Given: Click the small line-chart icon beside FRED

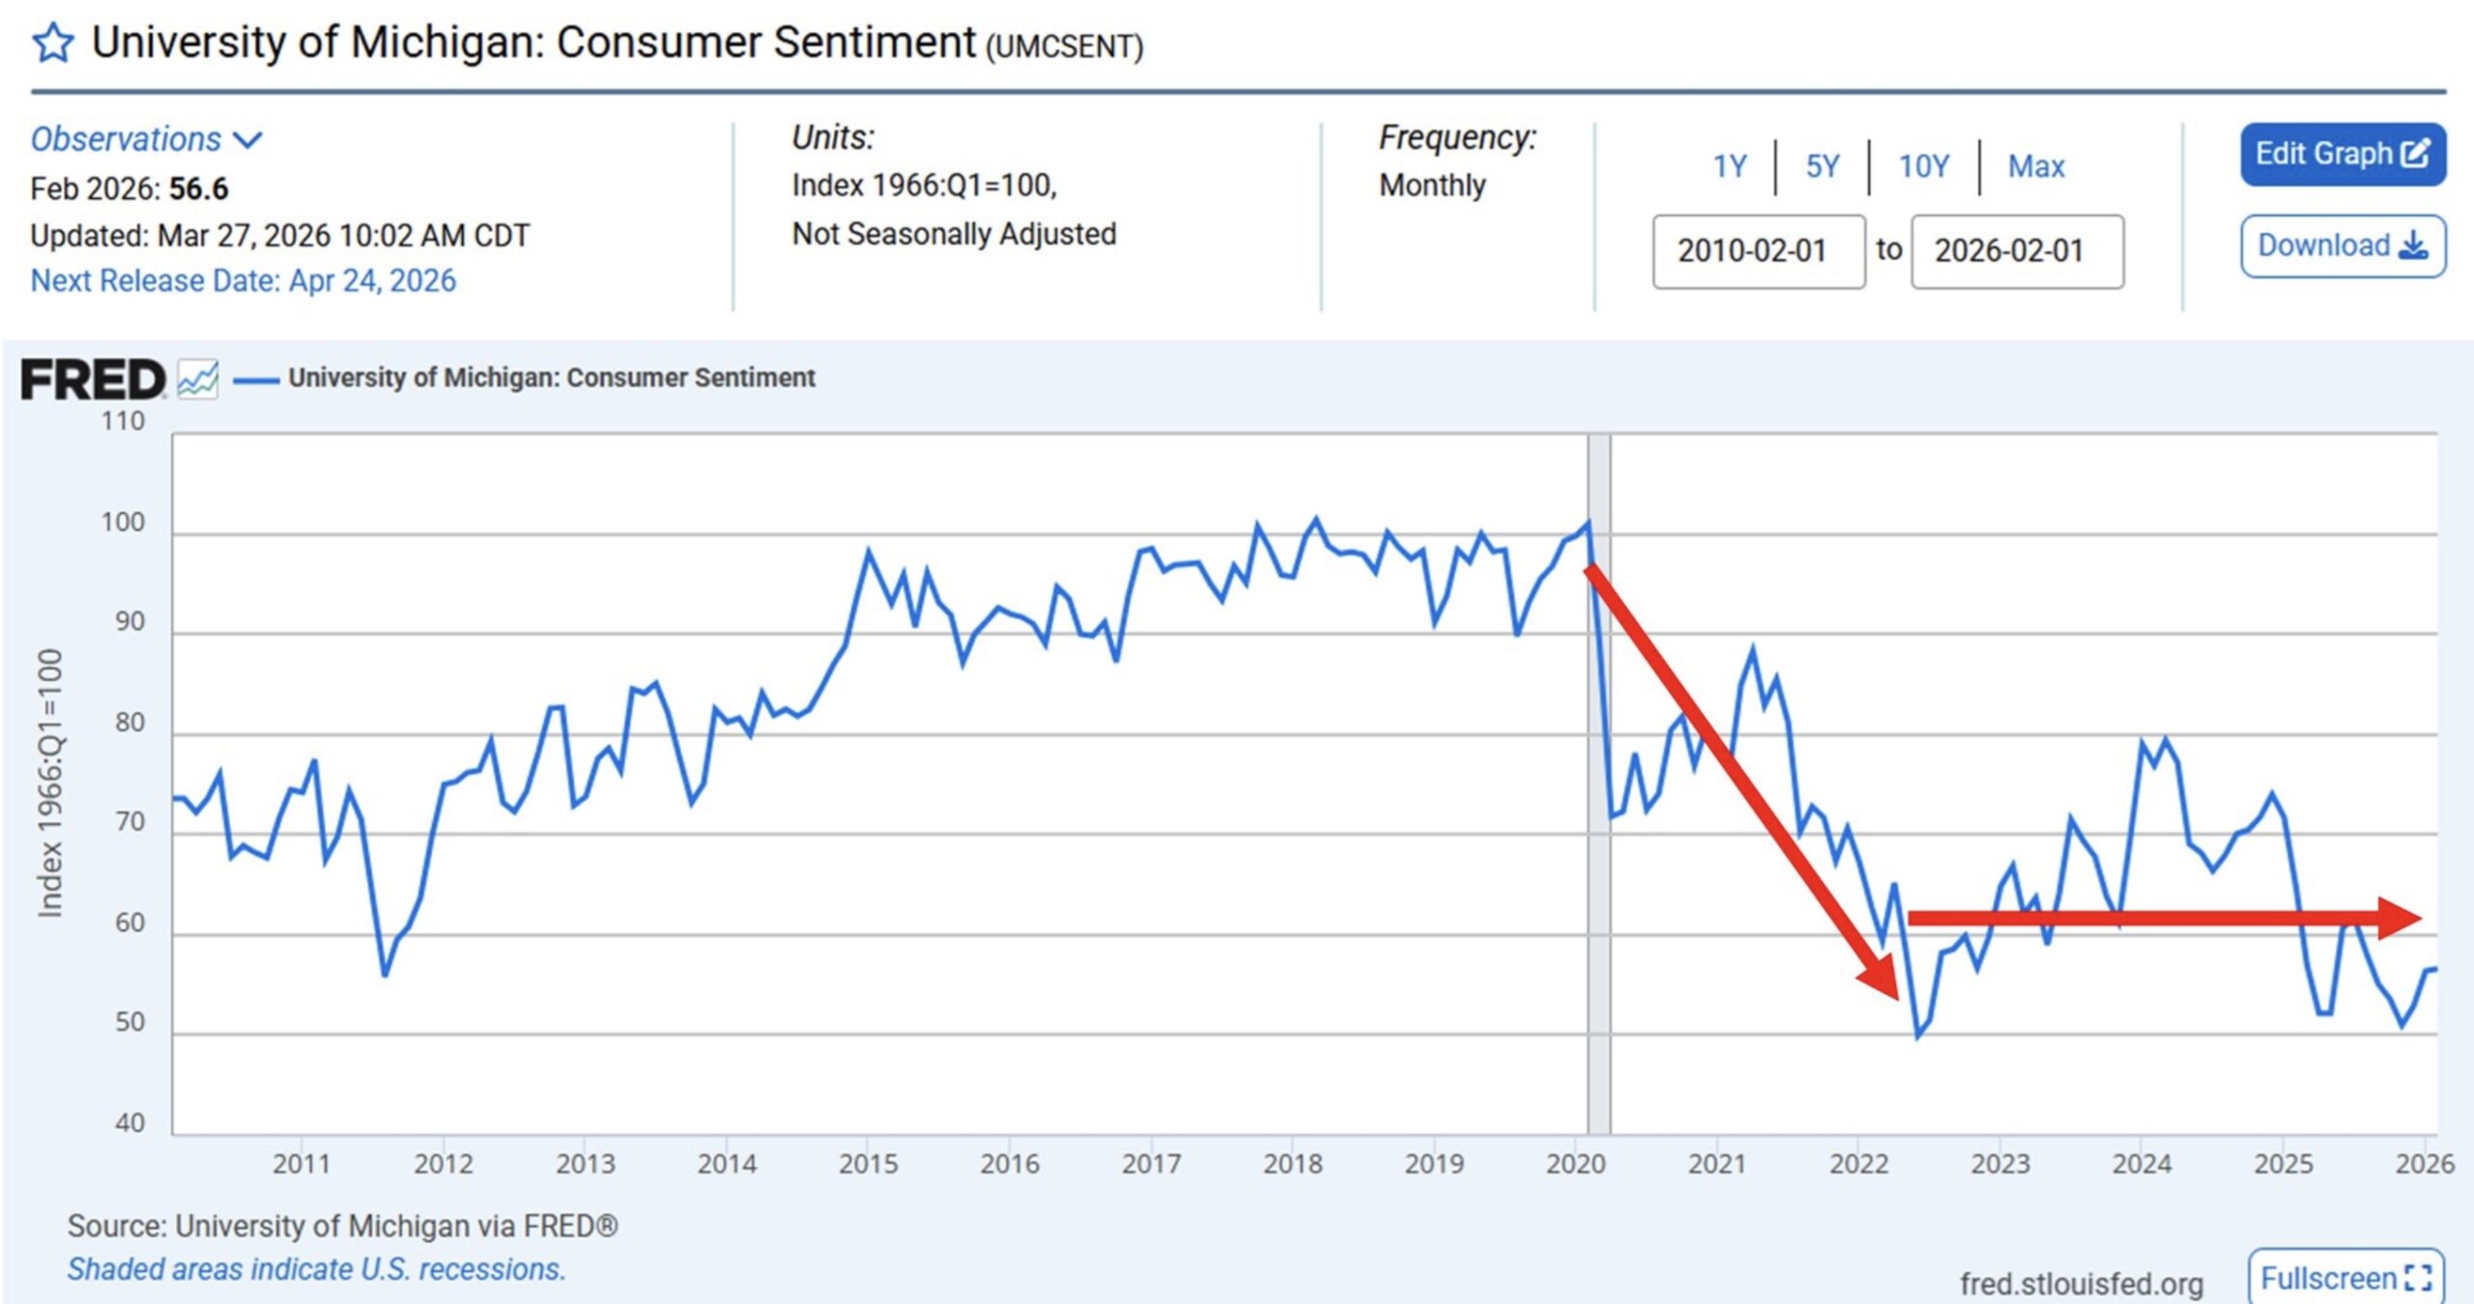Looking at the screenshot, I should coord(198,379).
